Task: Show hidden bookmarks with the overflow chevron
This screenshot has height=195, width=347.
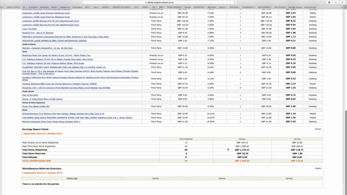Action: [342, 7]
